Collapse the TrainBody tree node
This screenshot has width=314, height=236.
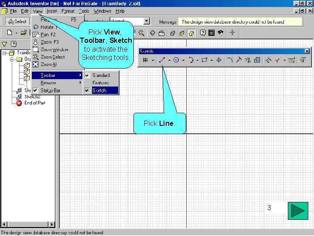tap(4, 53)
